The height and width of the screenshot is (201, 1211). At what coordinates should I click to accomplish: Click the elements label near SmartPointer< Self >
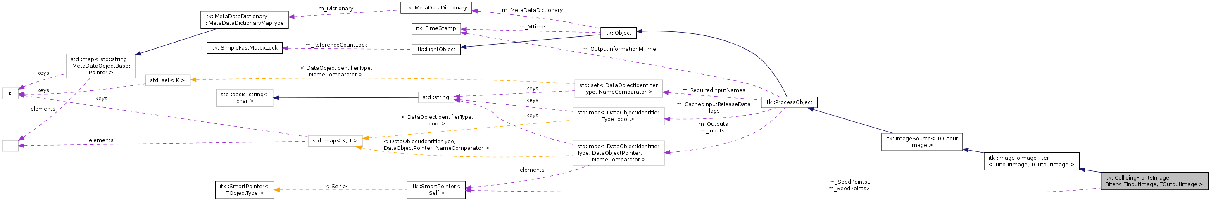[x=532, y=170]
